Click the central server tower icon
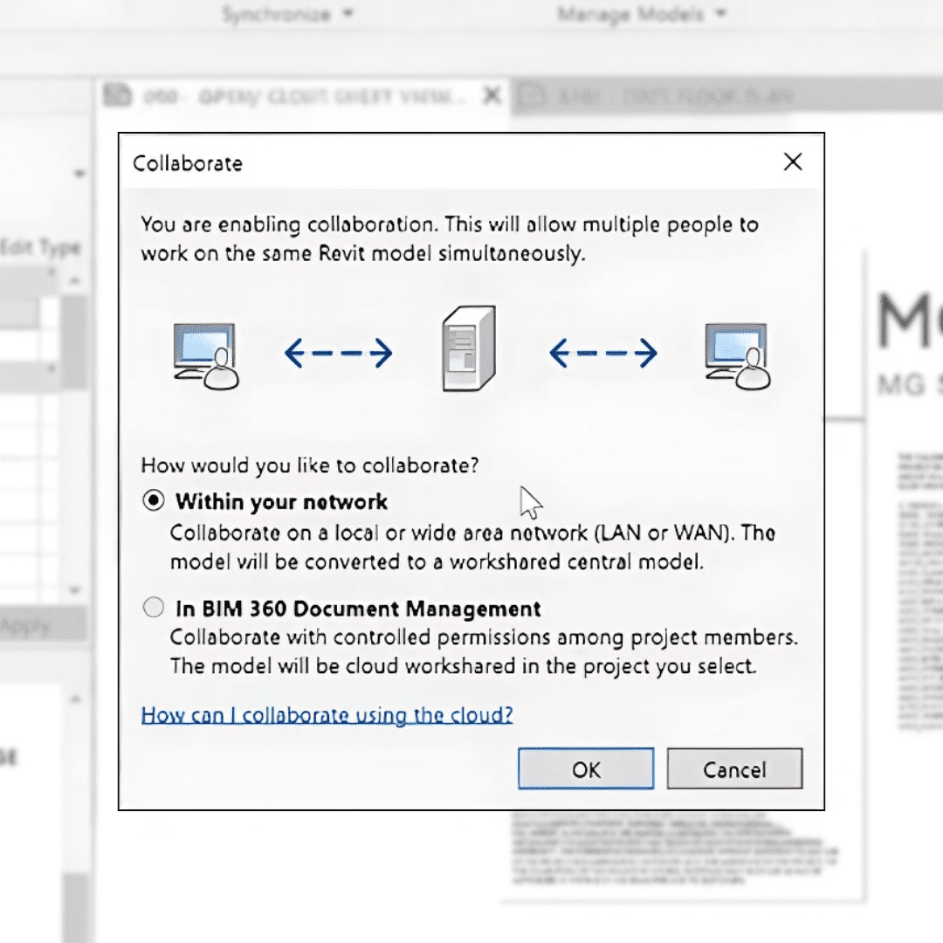This screenshot has width=943, height=943. pyautogui.click(x=469, y=348)
